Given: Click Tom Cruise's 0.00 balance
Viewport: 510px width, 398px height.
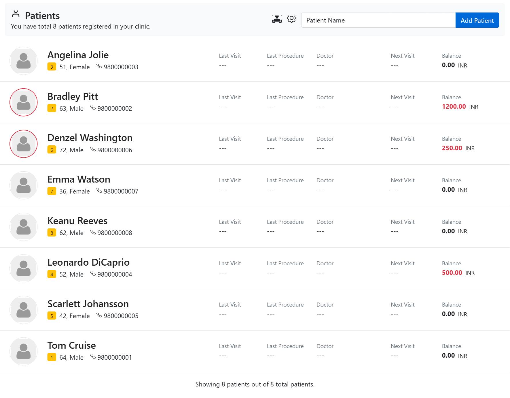Looking at the screenshot, I should click(x=448, y=355).
